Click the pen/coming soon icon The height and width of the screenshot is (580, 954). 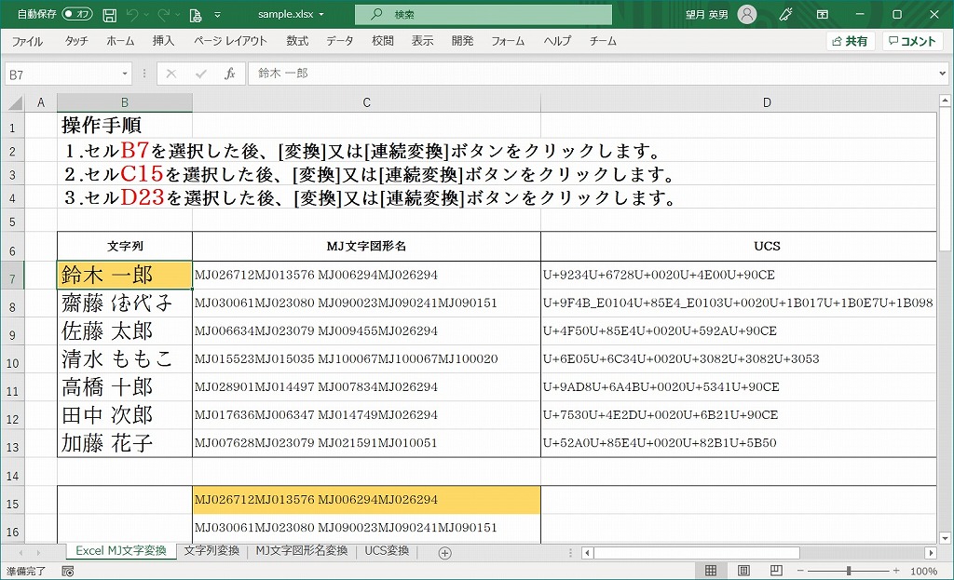[x=786, y=14]
